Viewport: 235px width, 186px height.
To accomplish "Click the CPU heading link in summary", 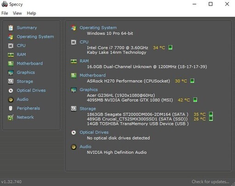I will click(x=84, y=42).
